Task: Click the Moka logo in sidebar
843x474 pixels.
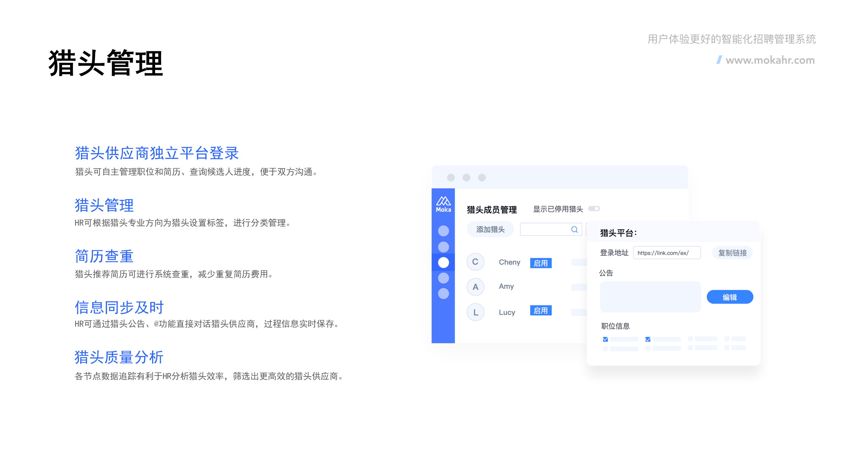Action: pos(443,204)
